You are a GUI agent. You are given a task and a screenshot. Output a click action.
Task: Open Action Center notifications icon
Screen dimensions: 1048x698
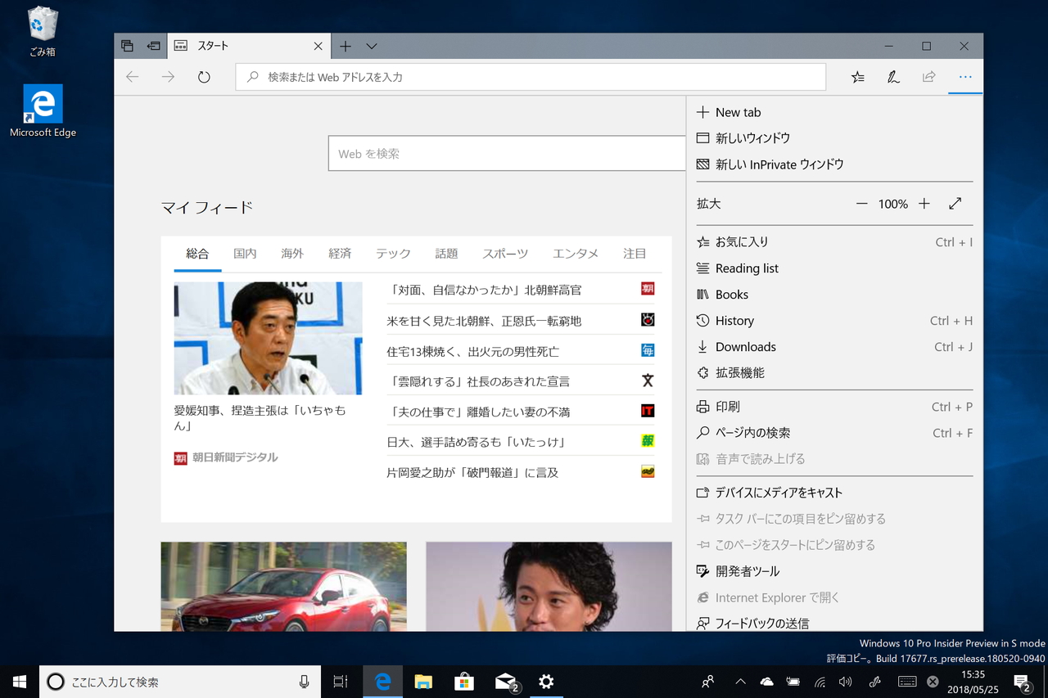1022,682
